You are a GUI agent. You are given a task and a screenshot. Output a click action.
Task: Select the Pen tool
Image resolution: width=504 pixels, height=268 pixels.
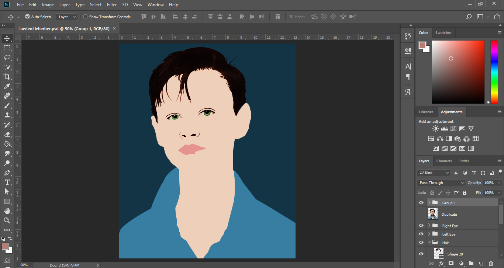[x=7, y=173]
